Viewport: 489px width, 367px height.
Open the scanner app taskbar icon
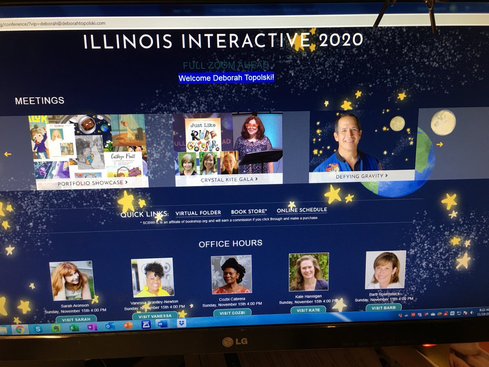[x=146, y=325]
